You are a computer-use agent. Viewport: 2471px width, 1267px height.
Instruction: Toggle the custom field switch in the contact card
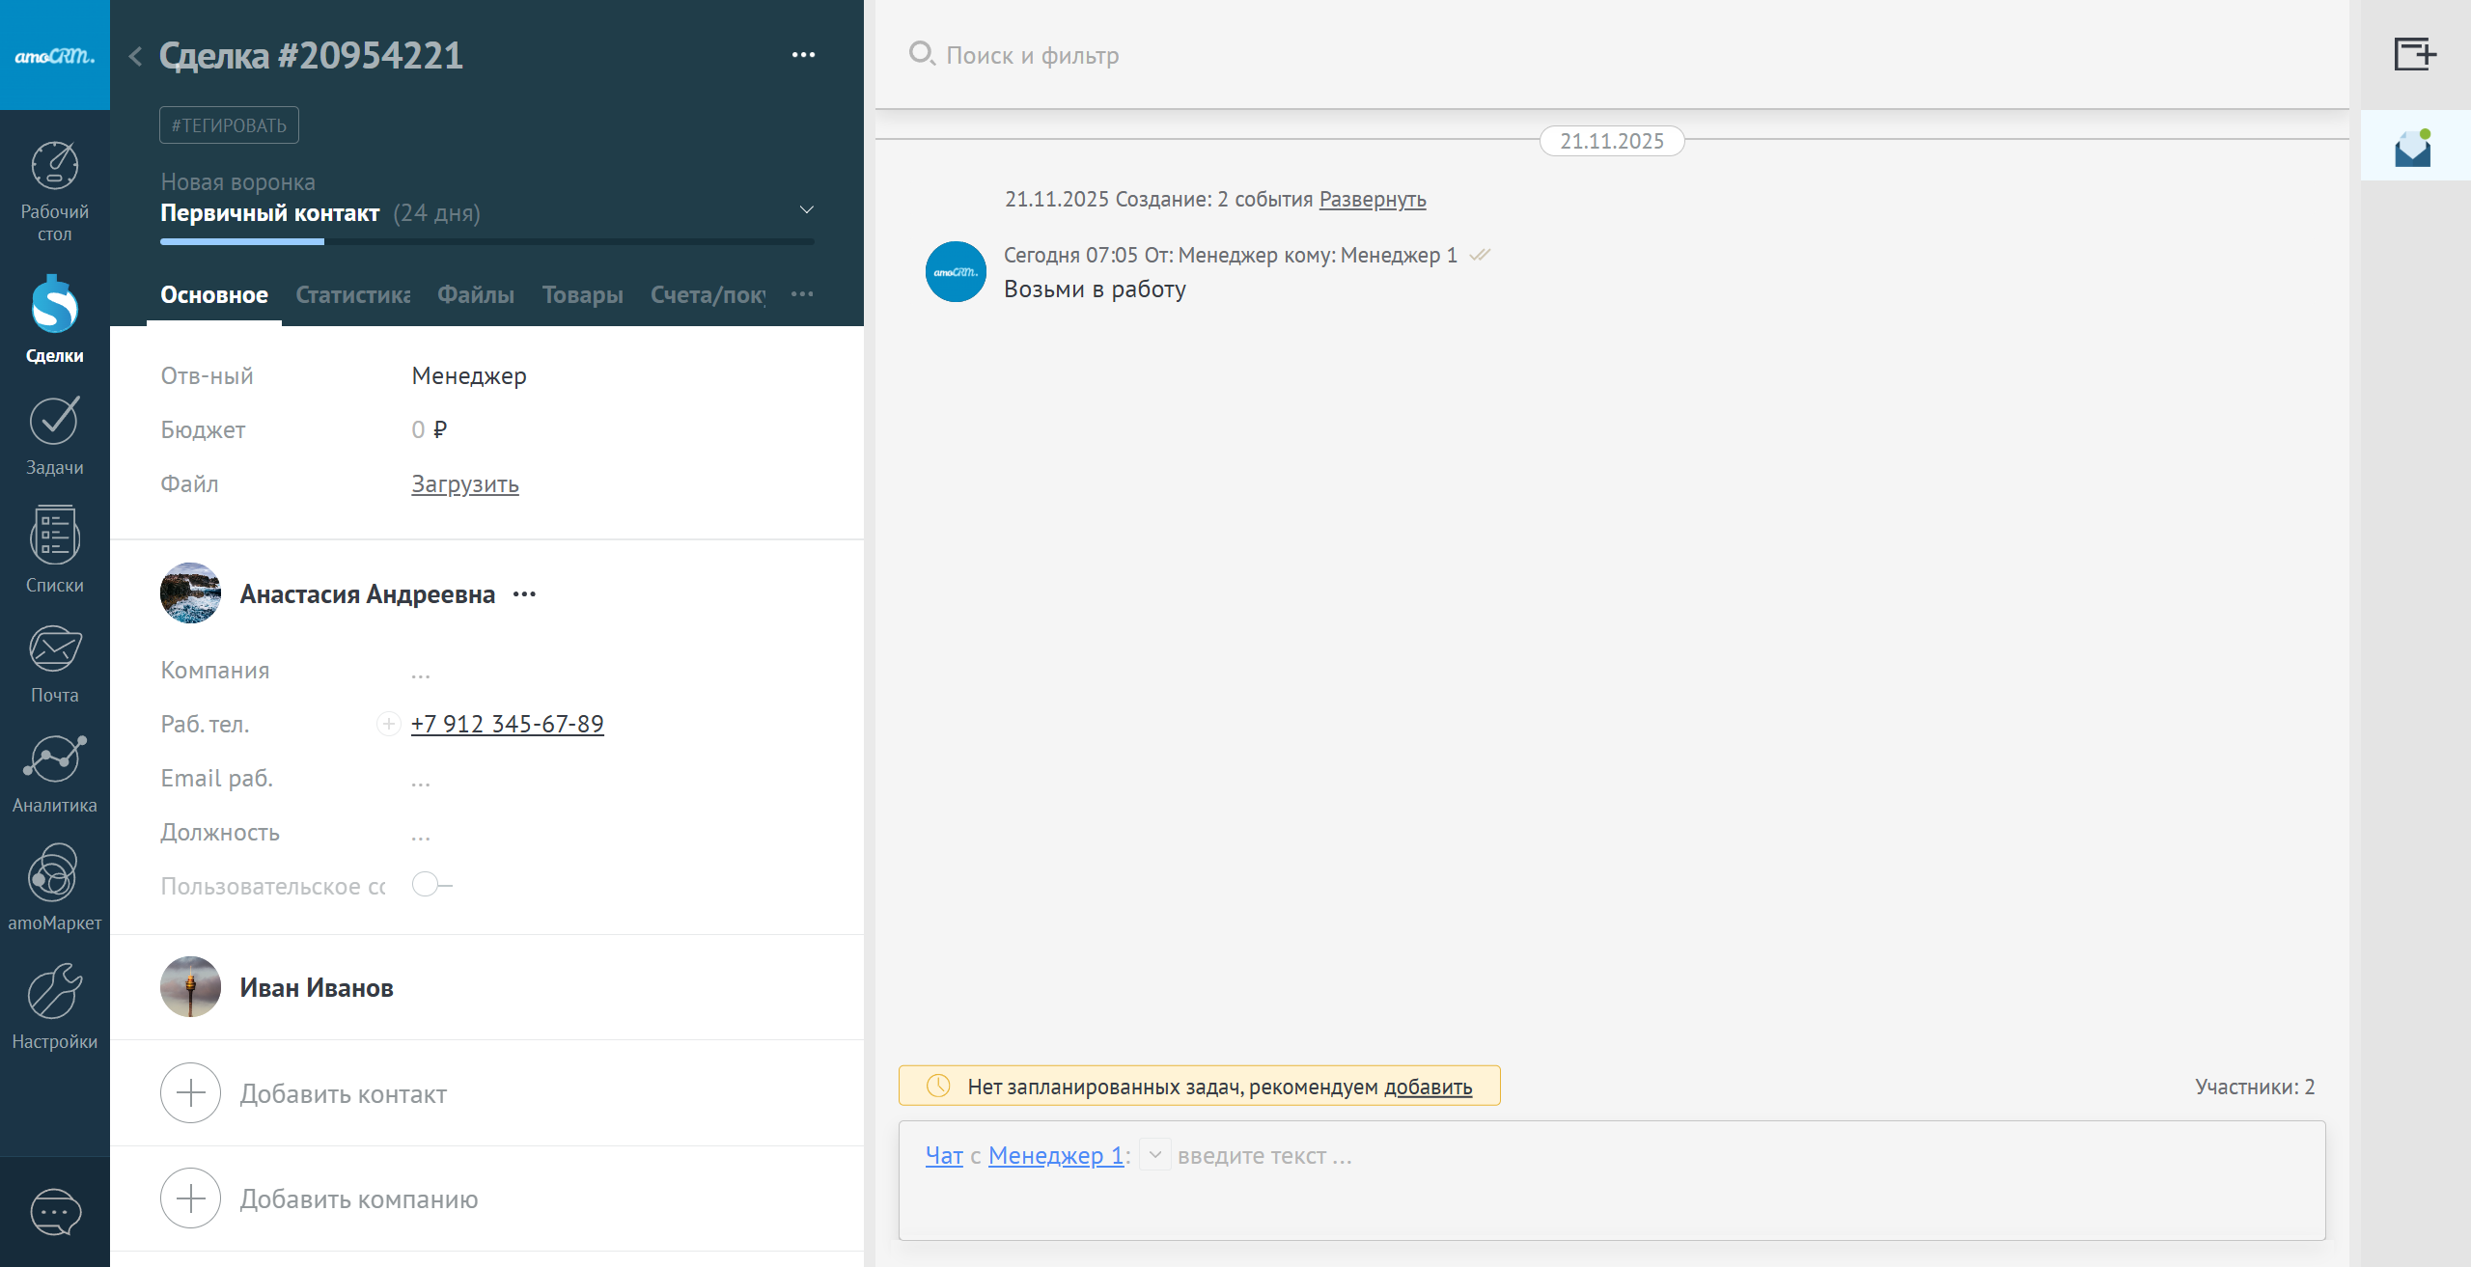430,885
